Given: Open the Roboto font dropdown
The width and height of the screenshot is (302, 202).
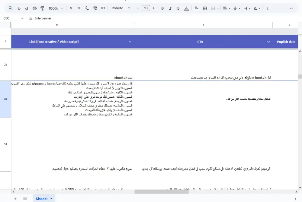Looking at the screenshot, I should point(120,8).
